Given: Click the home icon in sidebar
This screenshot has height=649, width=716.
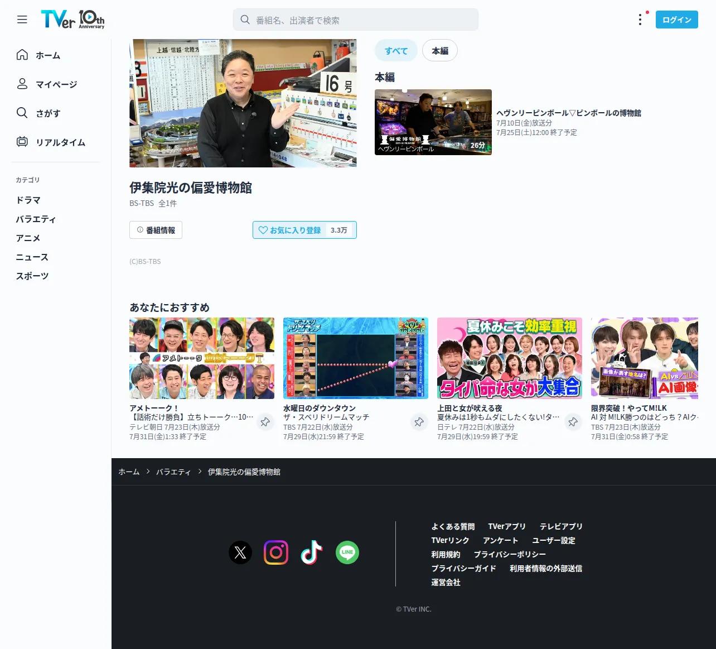Looking at the screenshot, I should click(x=22, y=55).
